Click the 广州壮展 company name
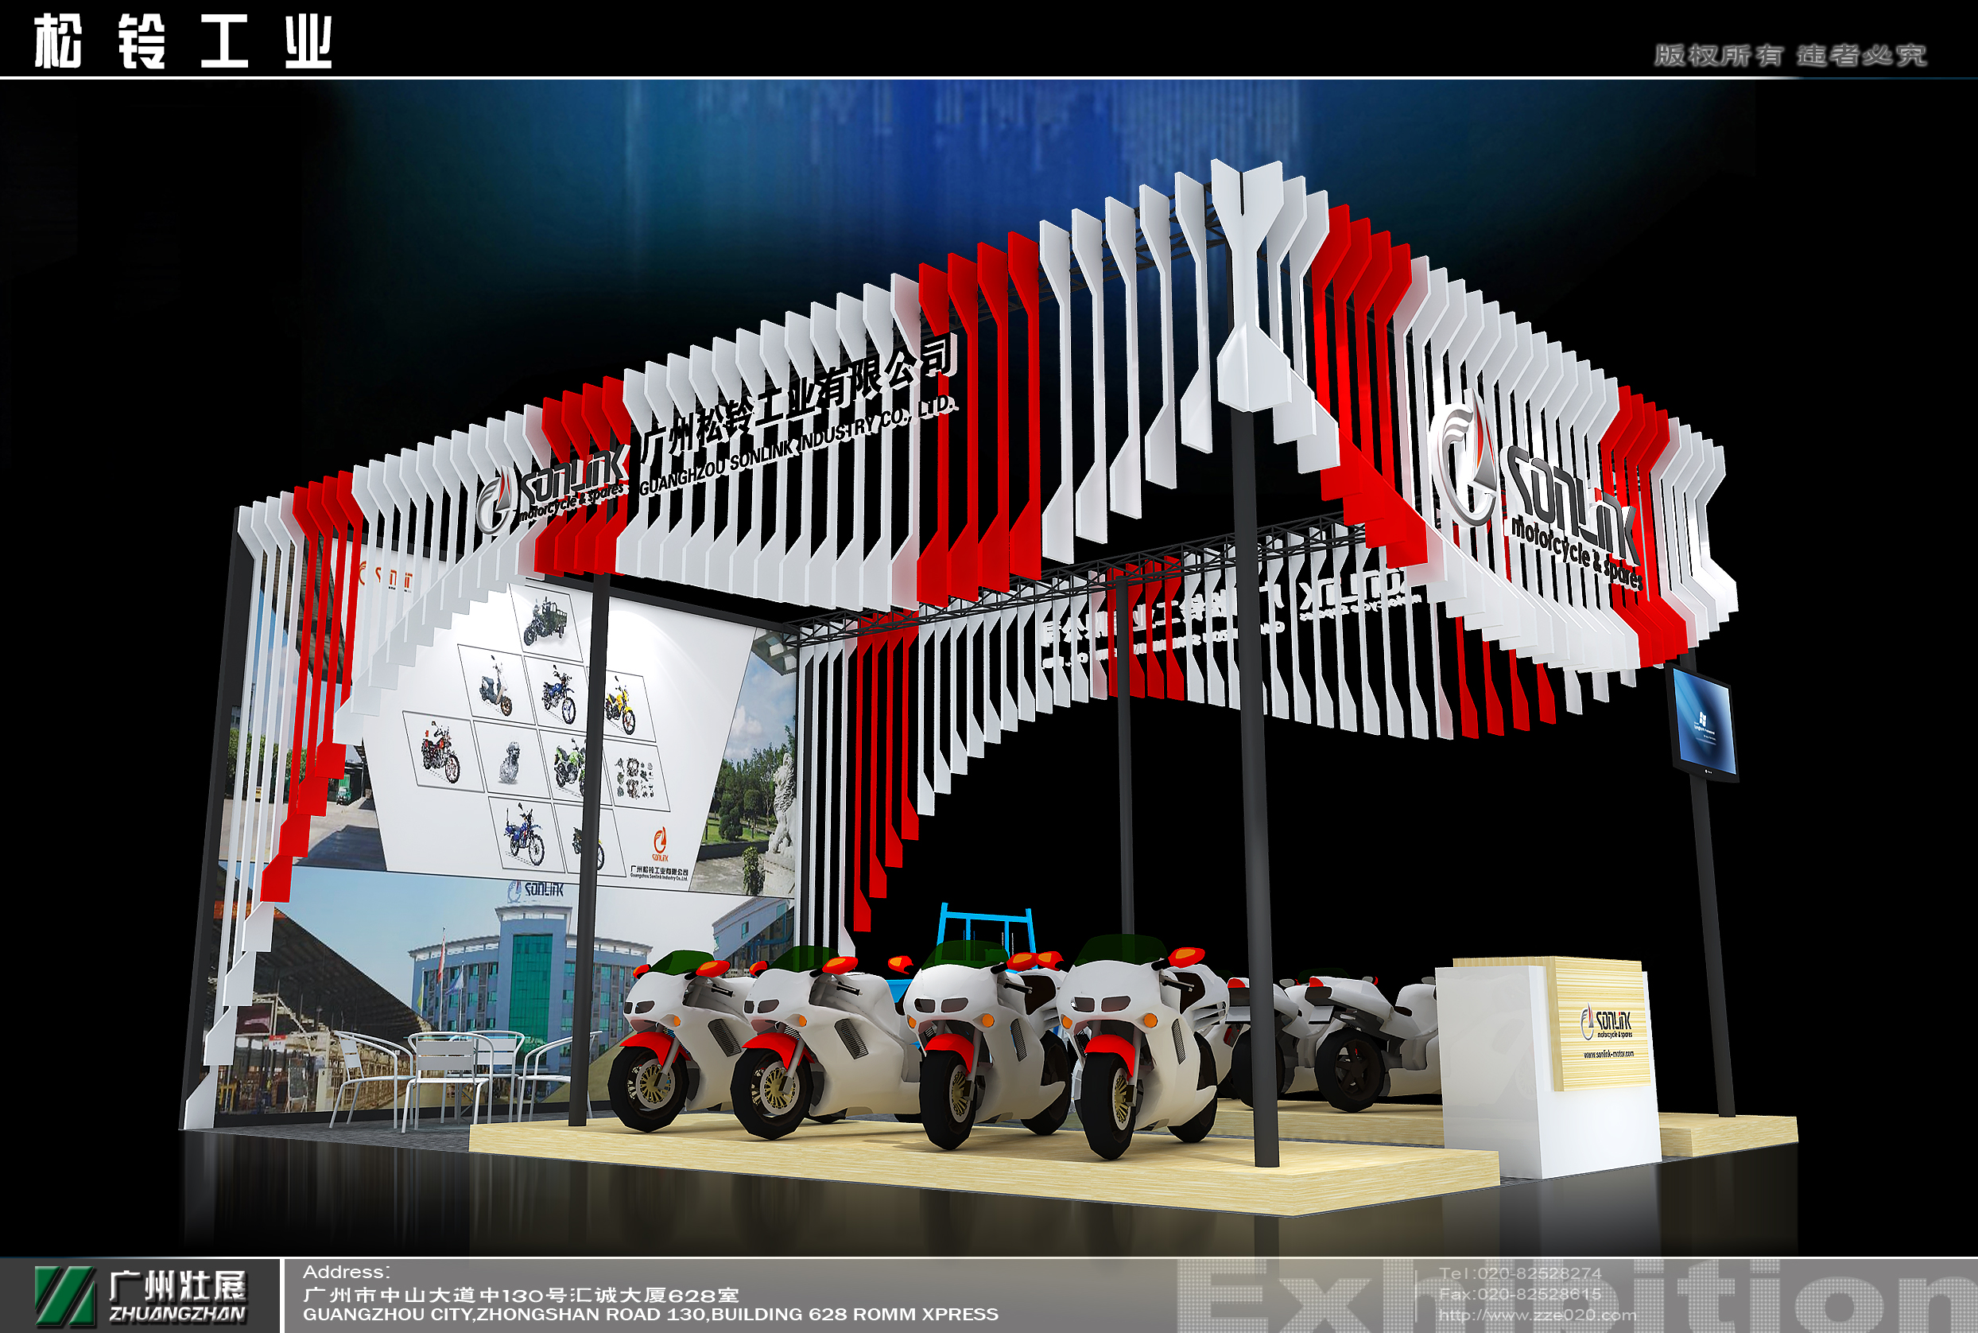This screenshot has height=1333, width=1978. point(177,1286)
